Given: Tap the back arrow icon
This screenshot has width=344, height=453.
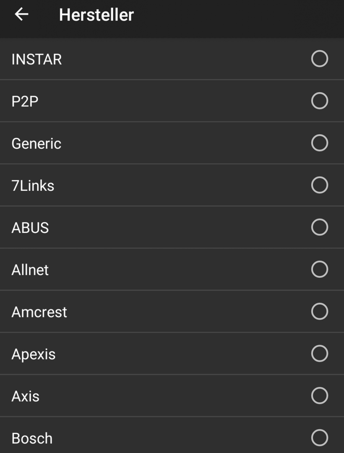Looking at the screenshot, I should [x=22, y=14].
